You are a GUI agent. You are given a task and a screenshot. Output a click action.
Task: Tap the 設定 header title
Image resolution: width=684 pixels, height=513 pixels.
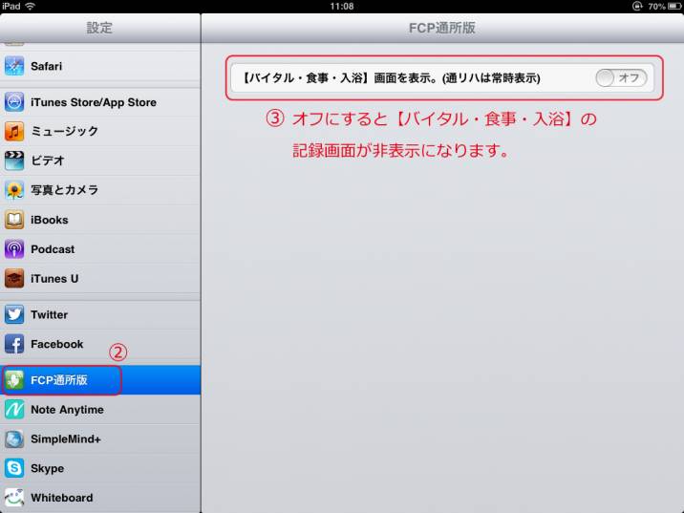99,28
